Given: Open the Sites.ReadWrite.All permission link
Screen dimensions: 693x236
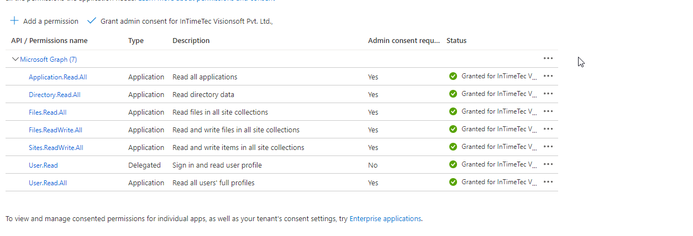Looking at the screenshot, I should point(56,148).
